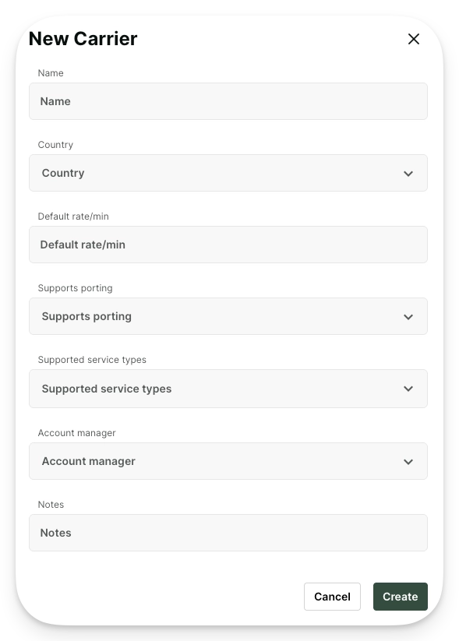Screen dimensions: 459x641
Task: Click the Default rate/min label text
Action: coord(73,217)
